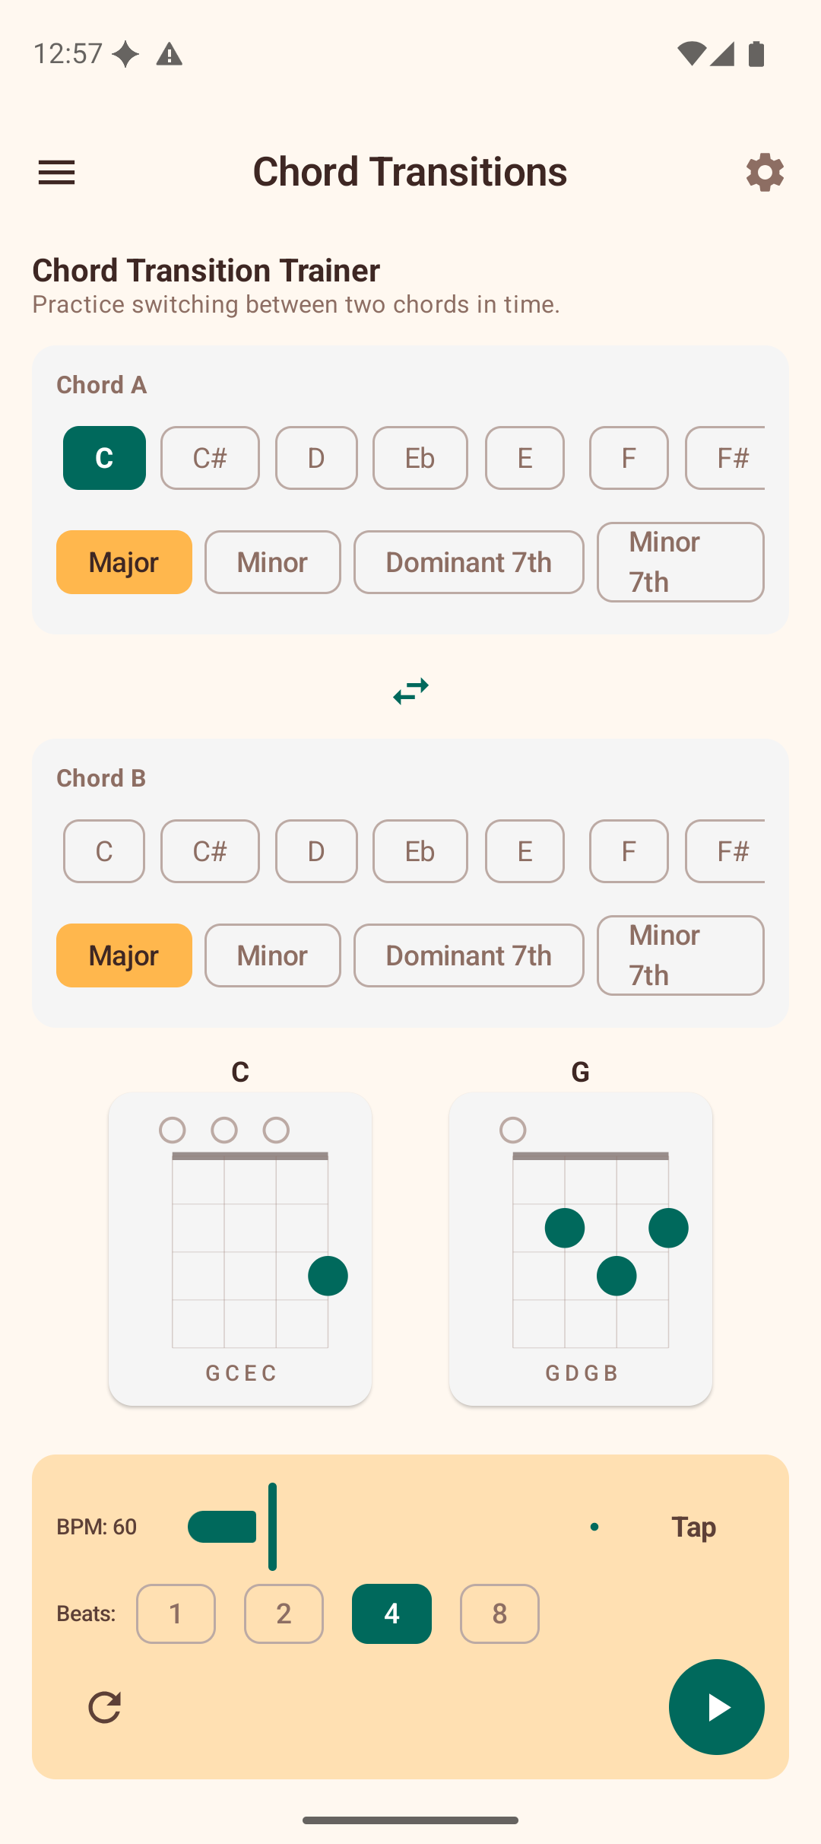Set Beats per chord to 8
Screen dimensions: 821x1844
pyautogui.click(x=499, y=1613)
